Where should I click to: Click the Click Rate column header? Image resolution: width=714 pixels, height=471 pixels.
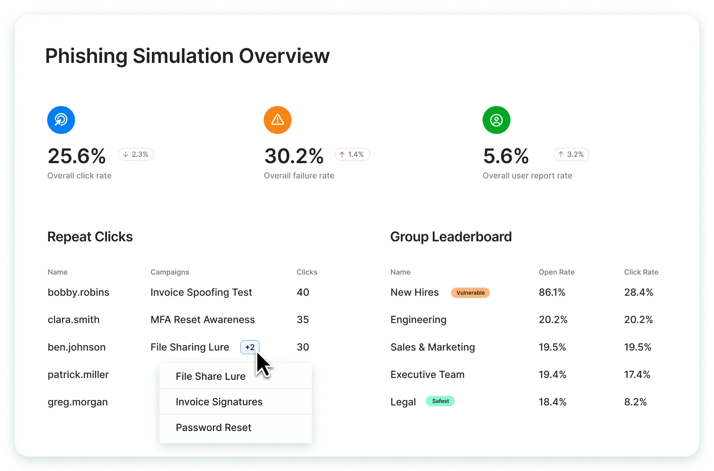(x=641, y=272)
